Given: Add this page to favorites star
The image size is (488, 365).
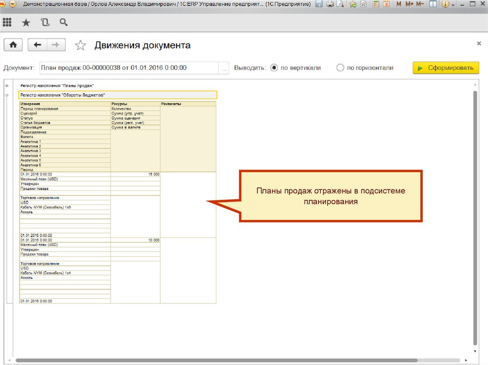Looking at the screenshot, I should [x=80, y=45].
